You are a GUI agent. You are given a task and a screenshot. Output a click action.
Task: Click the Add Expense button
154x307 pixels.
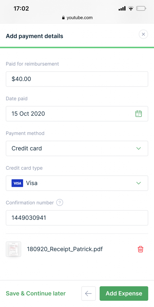(x=124, y=293)
